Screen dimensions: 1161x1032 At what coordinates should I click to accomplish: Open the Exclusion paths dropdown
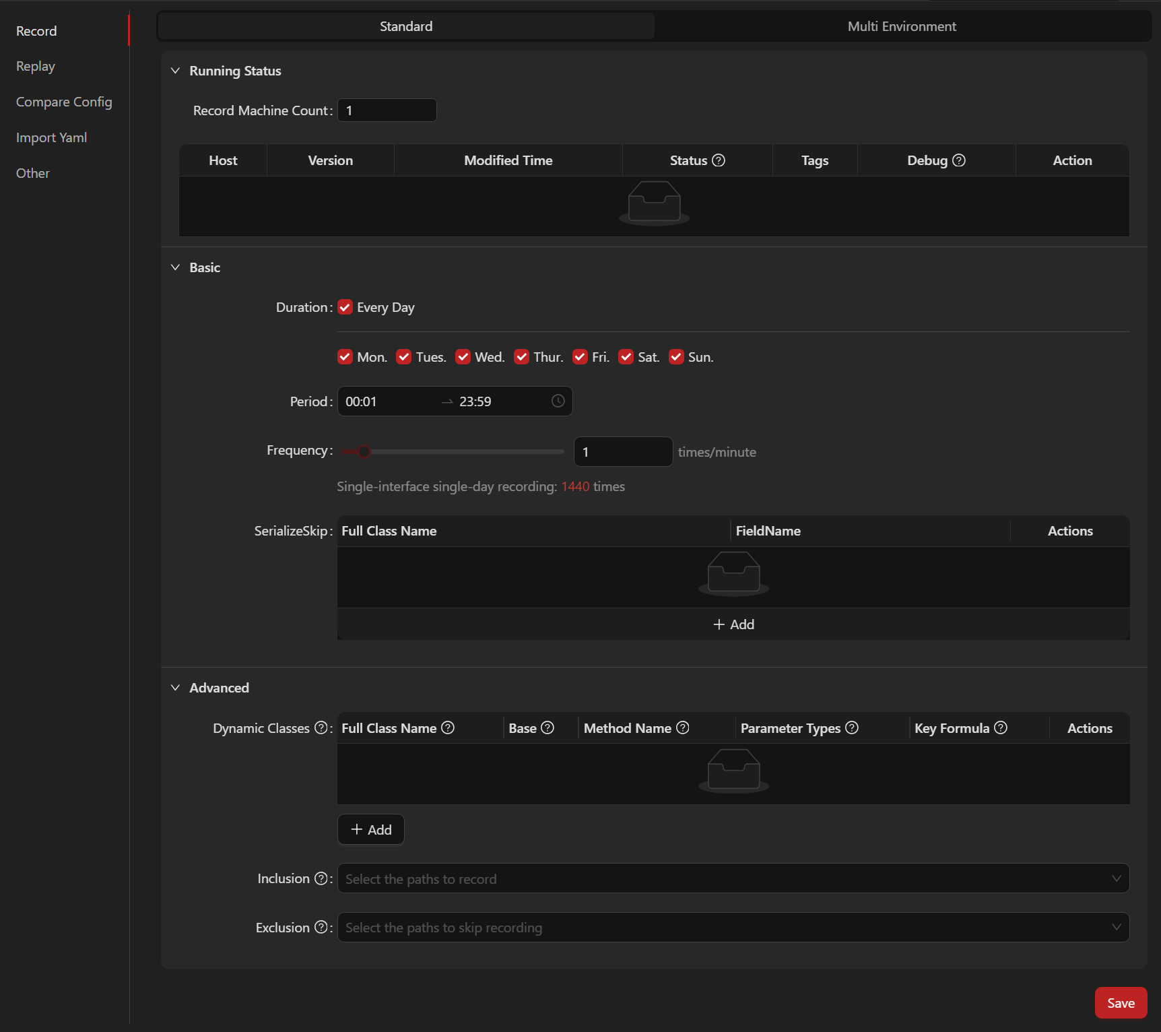[733, 928]
